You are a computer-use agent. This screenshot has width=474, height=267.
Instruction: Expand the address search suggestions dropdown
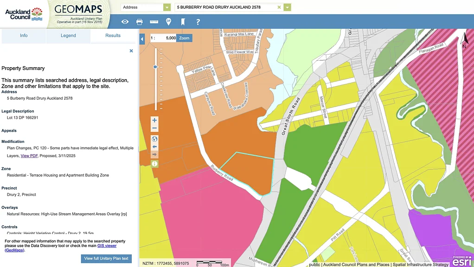[288, 7]
